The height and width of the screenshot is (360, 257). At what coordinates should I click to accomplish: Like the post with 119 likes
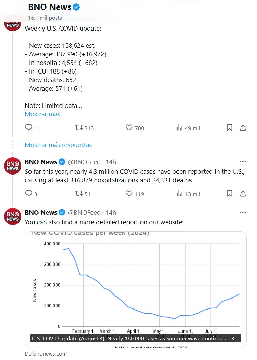129,194
